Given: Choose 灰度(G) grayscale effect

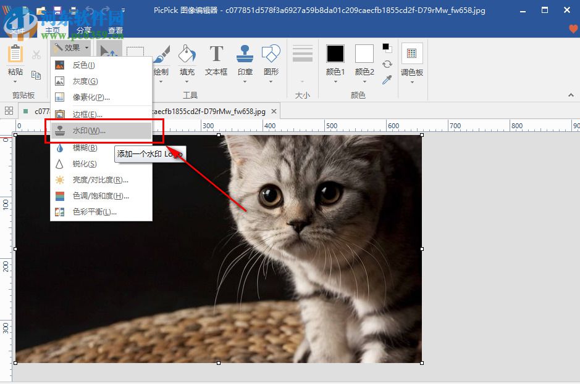Looking at the screenshot, I should [101, 81].
